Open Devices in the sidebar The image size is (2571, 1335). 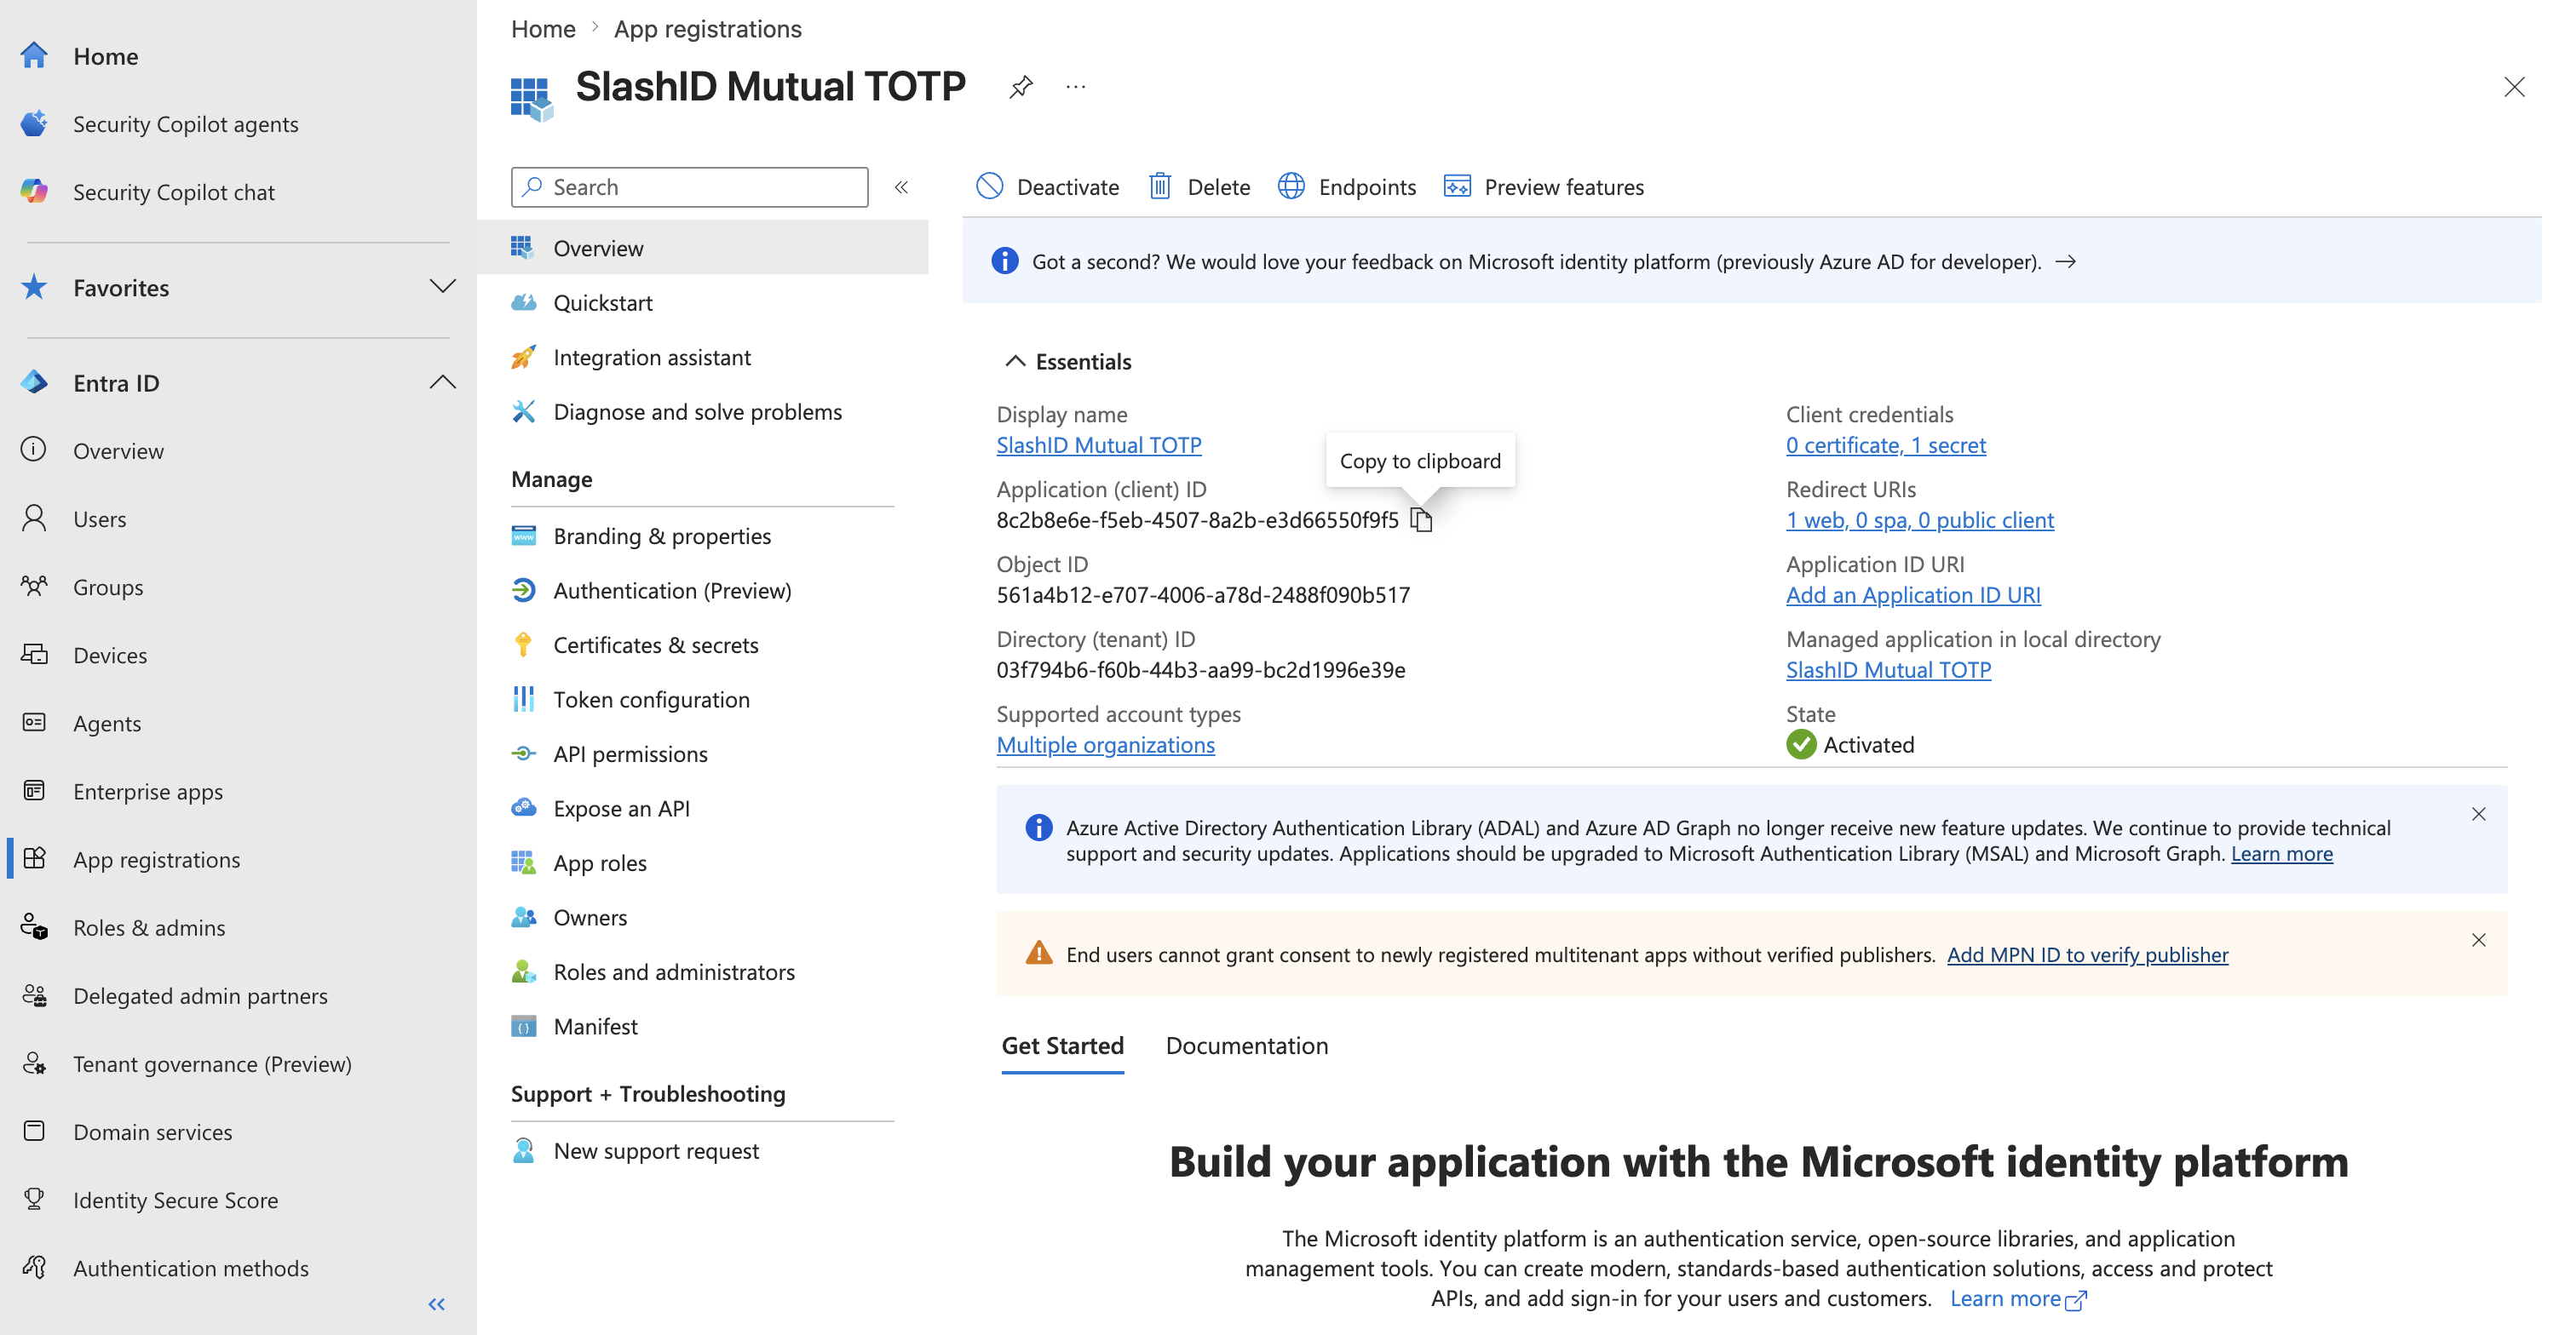coord(110,655)
